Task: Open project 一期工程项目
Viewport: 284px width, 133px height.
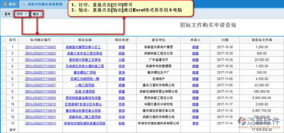Action: click(84, 85)
